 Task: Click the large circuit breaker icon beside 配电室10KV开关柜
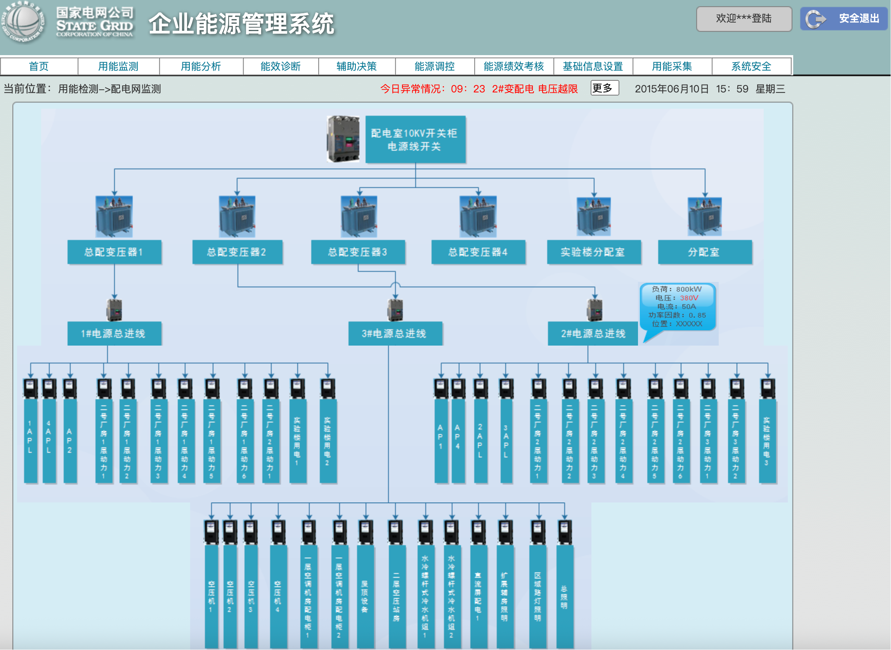tap(344, 139)
